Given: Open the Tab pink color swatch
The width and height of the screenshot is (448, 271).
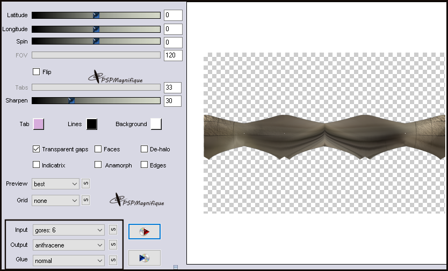Looking at the screenshot, I should coord(39,124).
